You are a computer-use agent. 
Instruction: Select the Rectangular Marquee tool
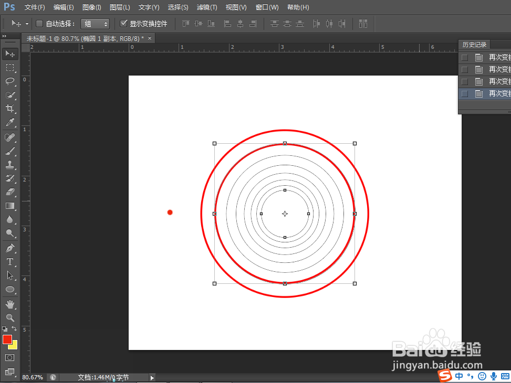(10, 67)
